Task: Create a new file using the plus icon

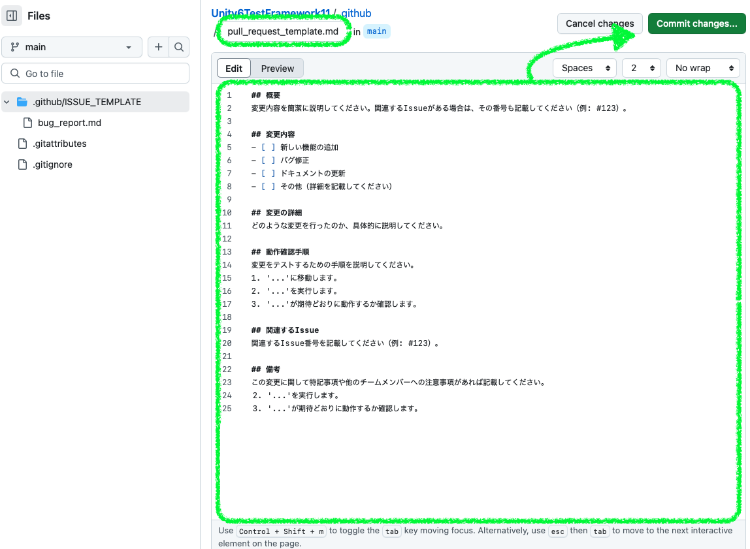Action: (158, 46)
